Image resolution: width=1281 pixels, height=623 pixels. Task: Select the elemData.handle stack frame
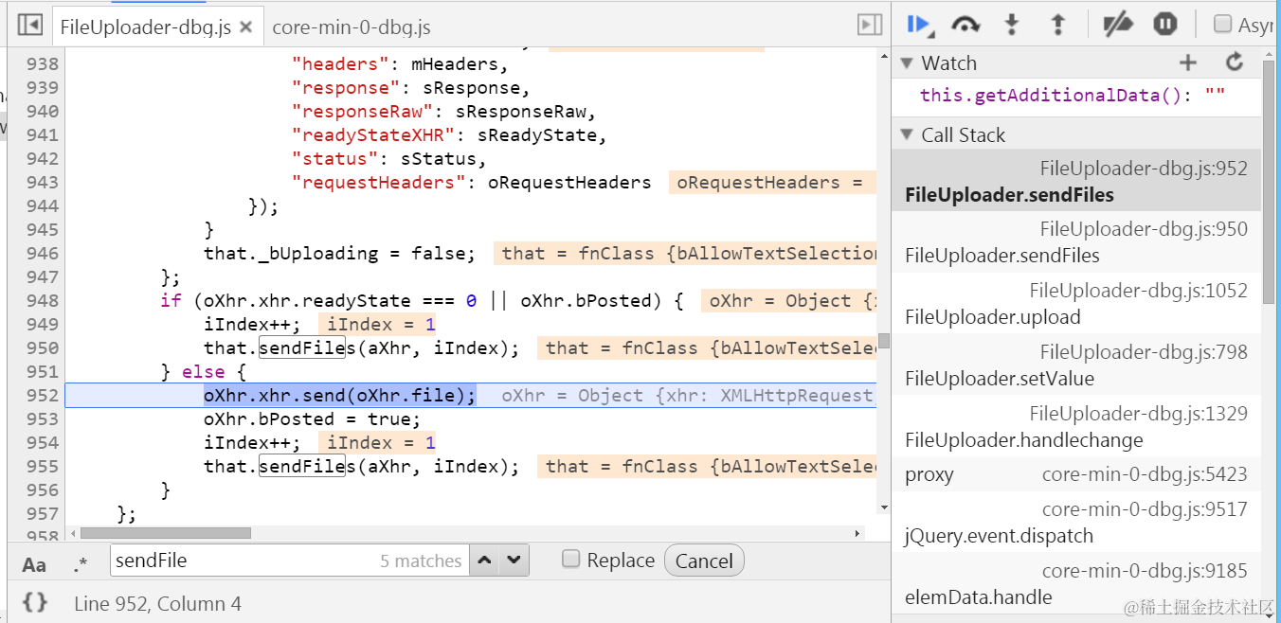[1076, 583]
